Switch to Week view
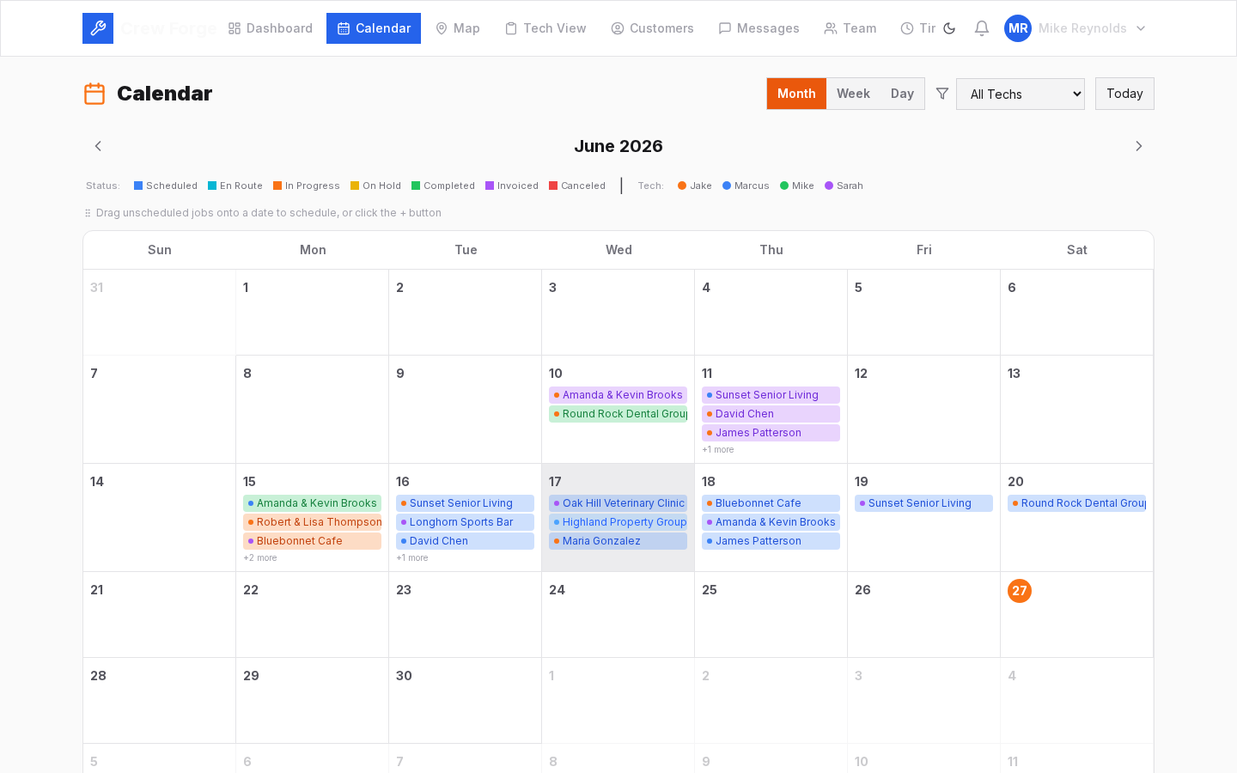 (x=853, y=94)
